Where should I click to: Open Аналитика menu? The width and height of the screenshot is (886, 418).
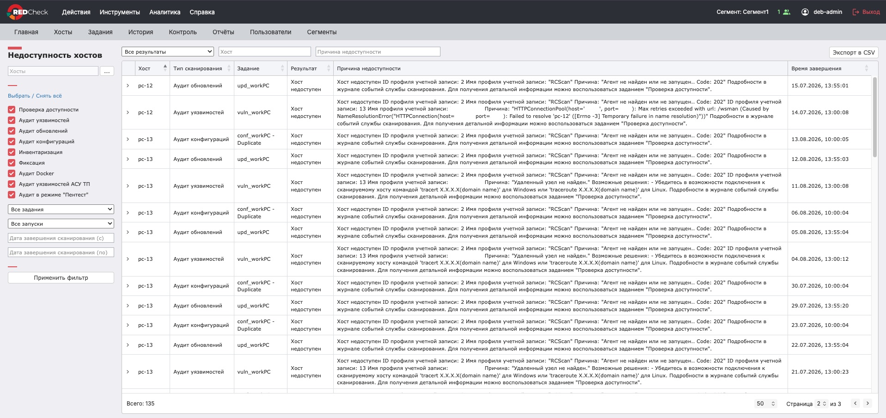(165, 12)
